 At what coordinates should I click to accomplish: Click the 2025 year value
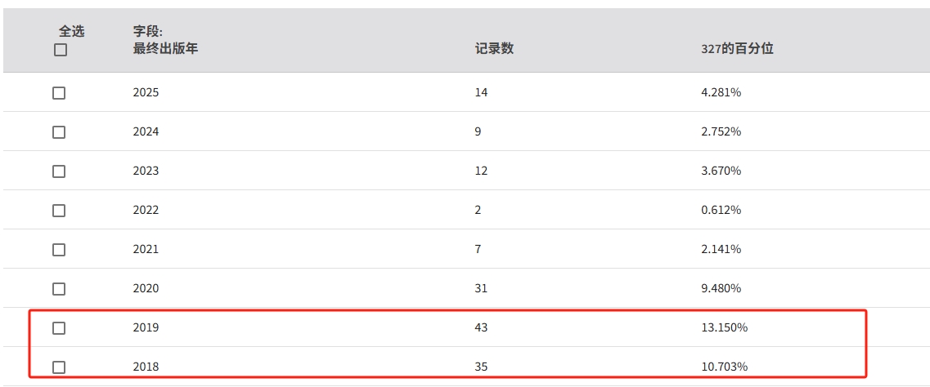pos(146,93)
